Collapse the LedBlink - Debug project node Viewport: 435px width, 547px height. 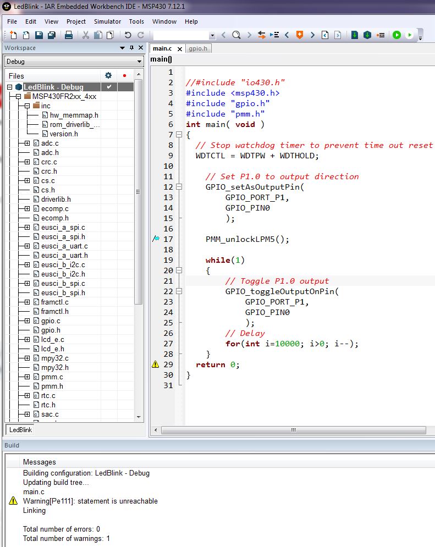coord(10,87)
